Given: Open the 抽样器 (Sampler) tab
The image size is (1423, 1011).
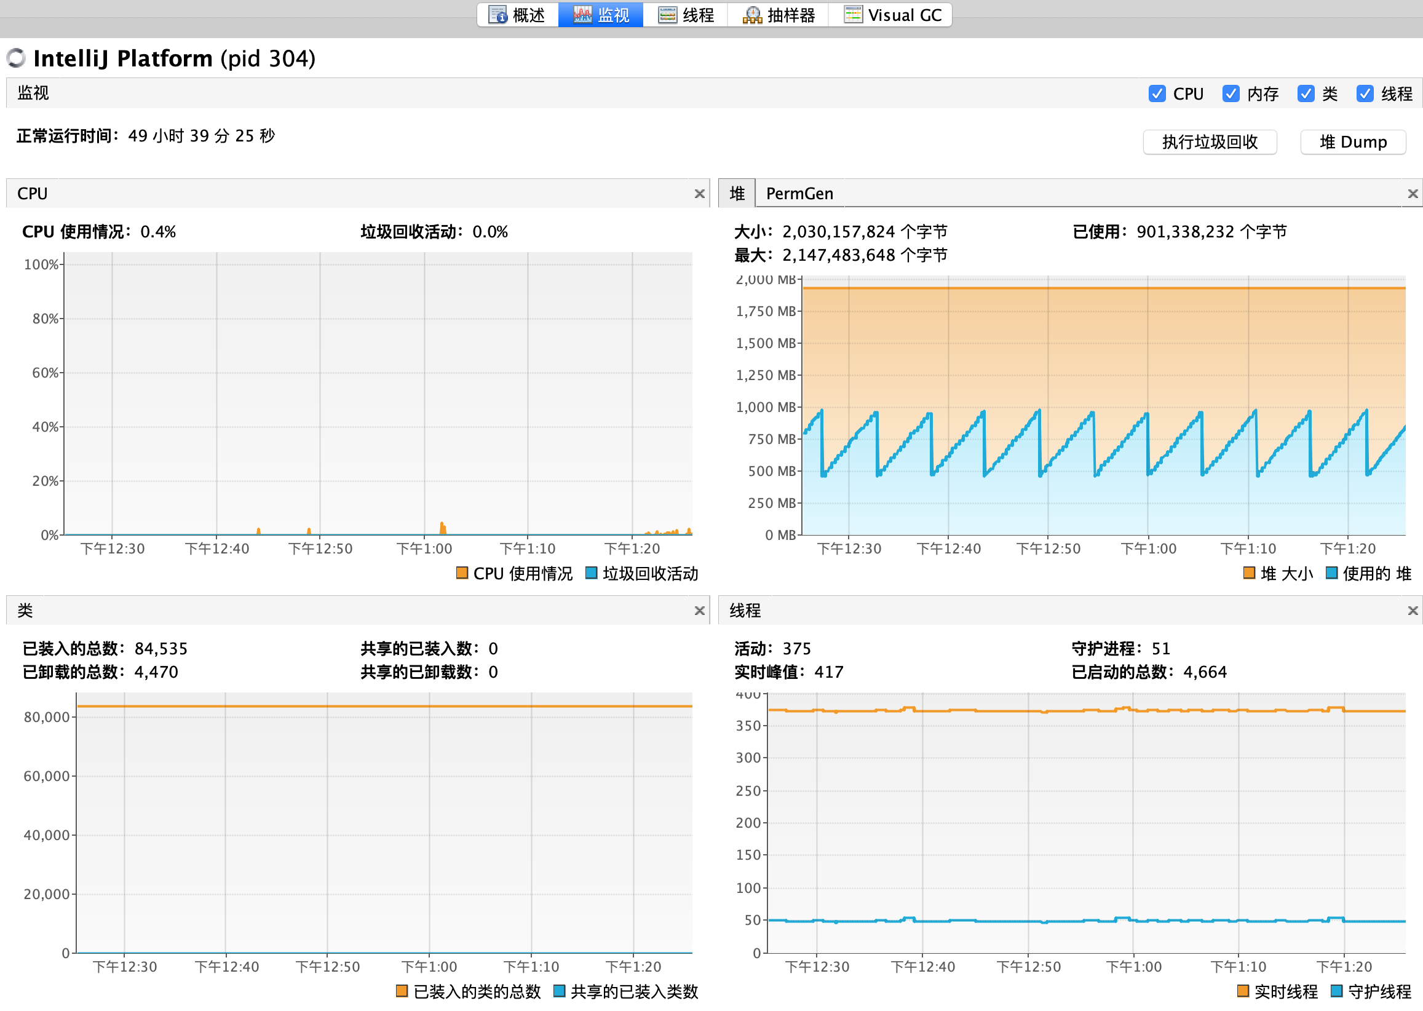Looking at the screenshot, I should [x=778, y=15].
